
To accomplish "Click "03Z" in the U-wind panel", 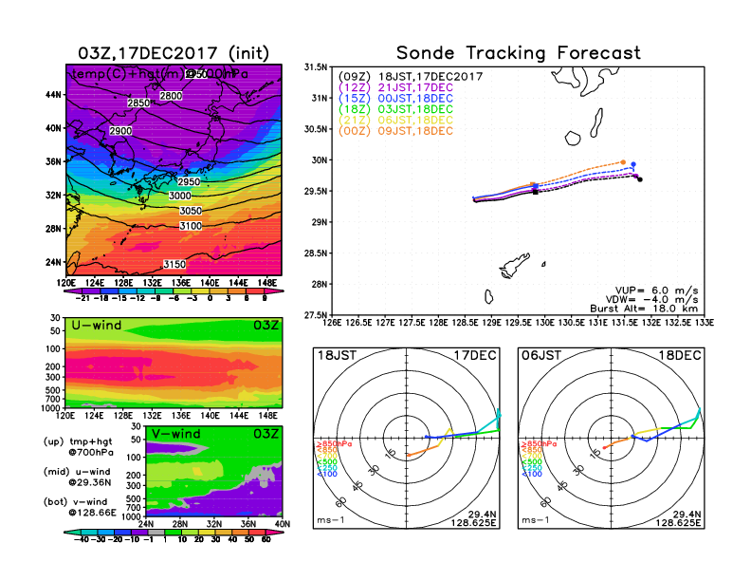I will point(266,326).
